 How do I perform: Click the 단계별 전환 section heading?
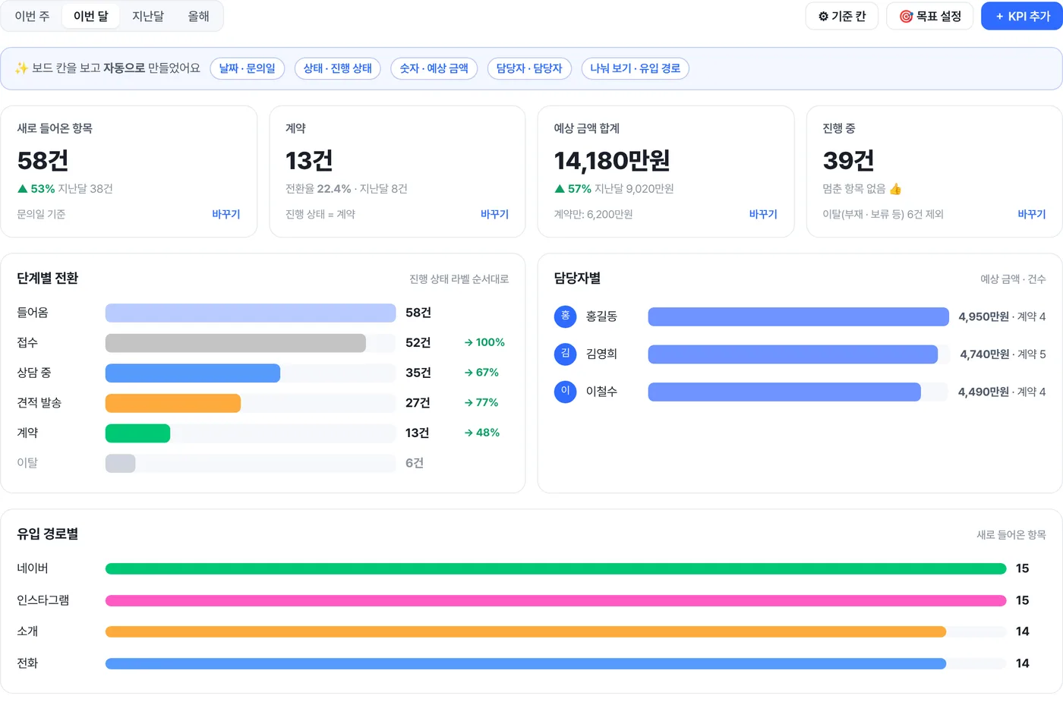tap(48, 279)
